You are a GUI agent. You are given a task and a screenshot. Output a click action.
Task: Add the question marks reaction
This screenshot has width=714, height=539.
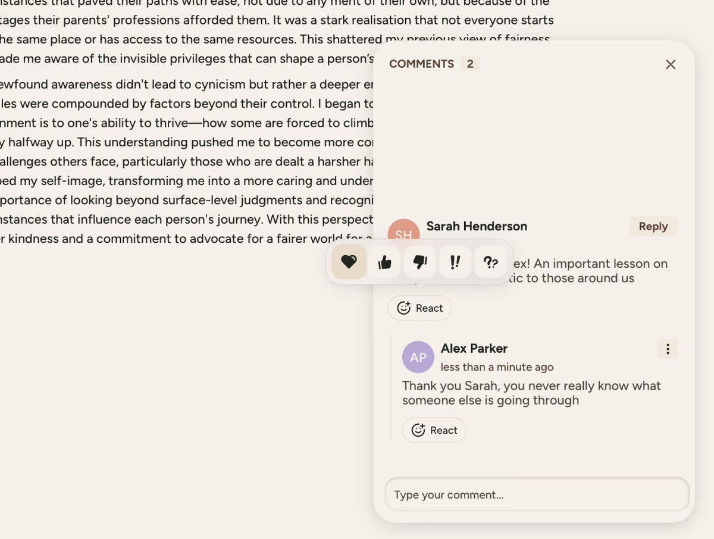pyautogui.click(x=491, y=262)
